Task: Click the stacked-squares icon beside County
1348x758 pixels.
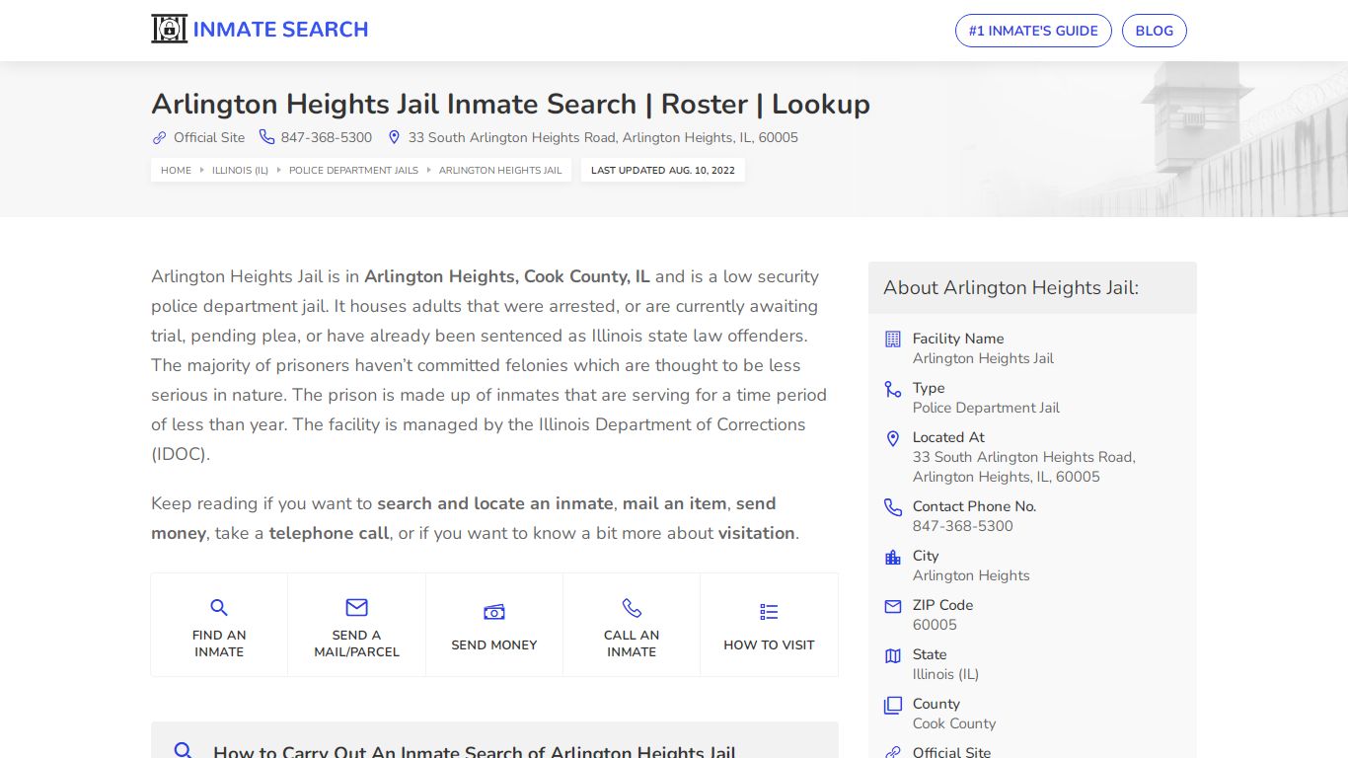Action: point(893,705)
